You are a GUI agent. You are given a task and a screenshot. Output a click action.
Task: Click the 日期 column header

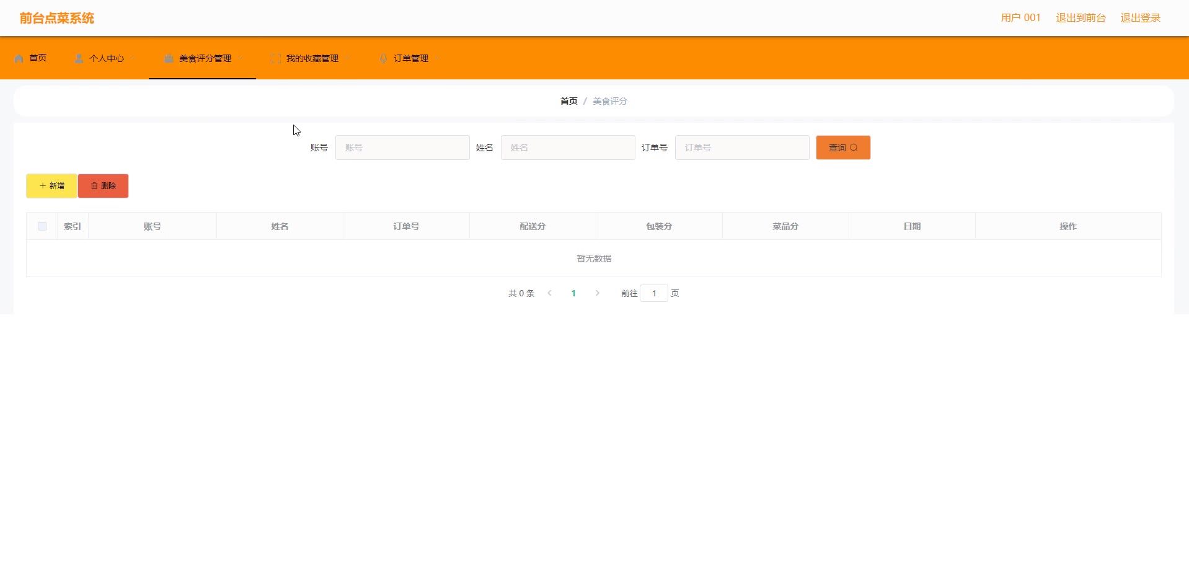click(912, 226)
